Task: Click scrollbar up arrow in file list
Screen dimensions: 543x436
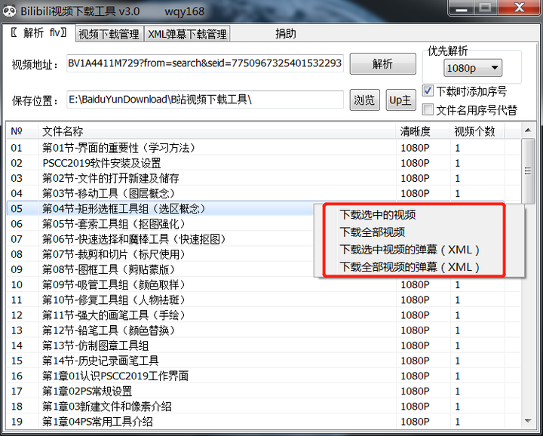Action: point(528,131)
